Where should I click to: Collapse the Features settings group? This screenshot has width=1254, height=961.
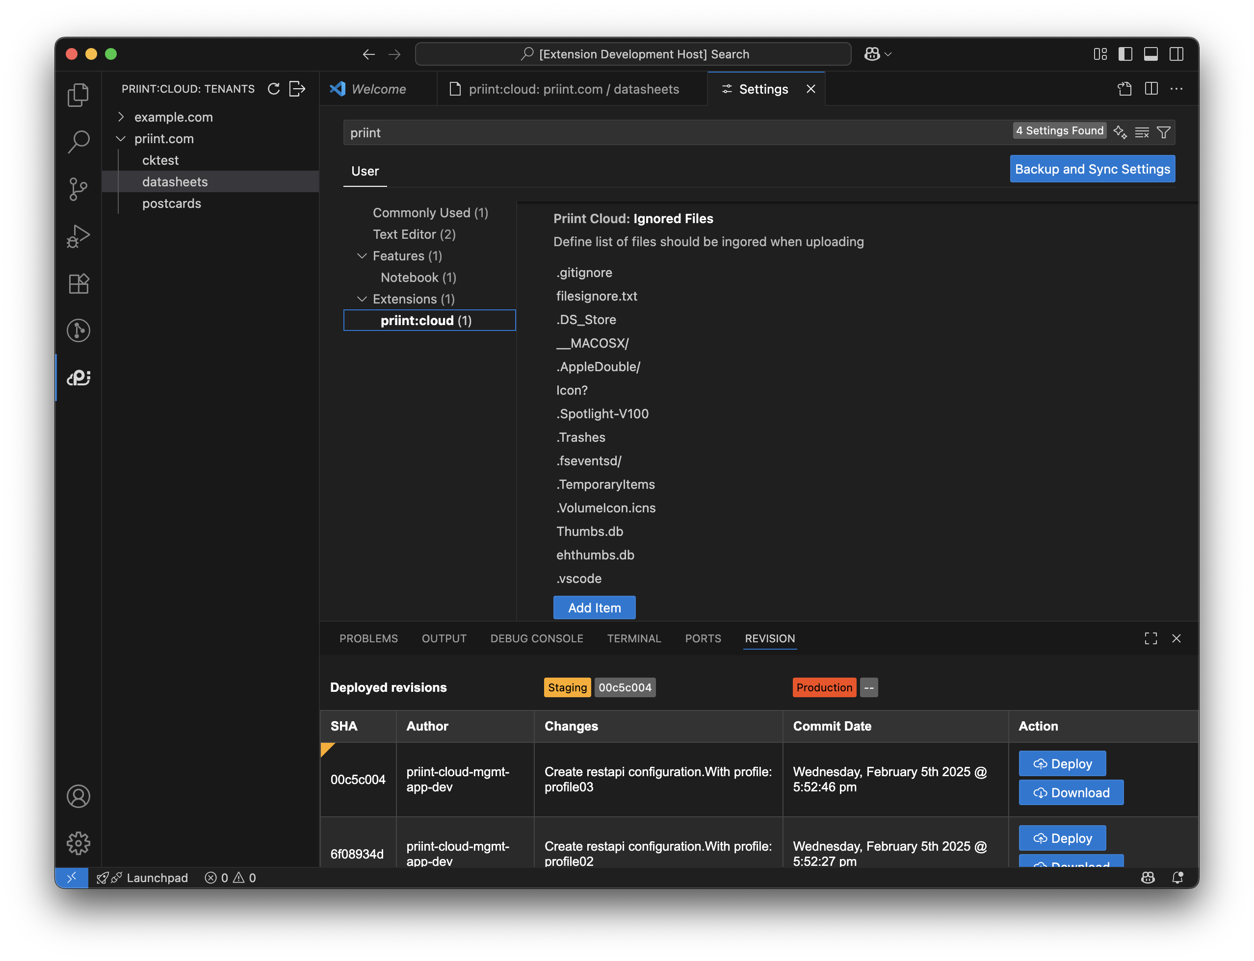(x=362, y=256)
